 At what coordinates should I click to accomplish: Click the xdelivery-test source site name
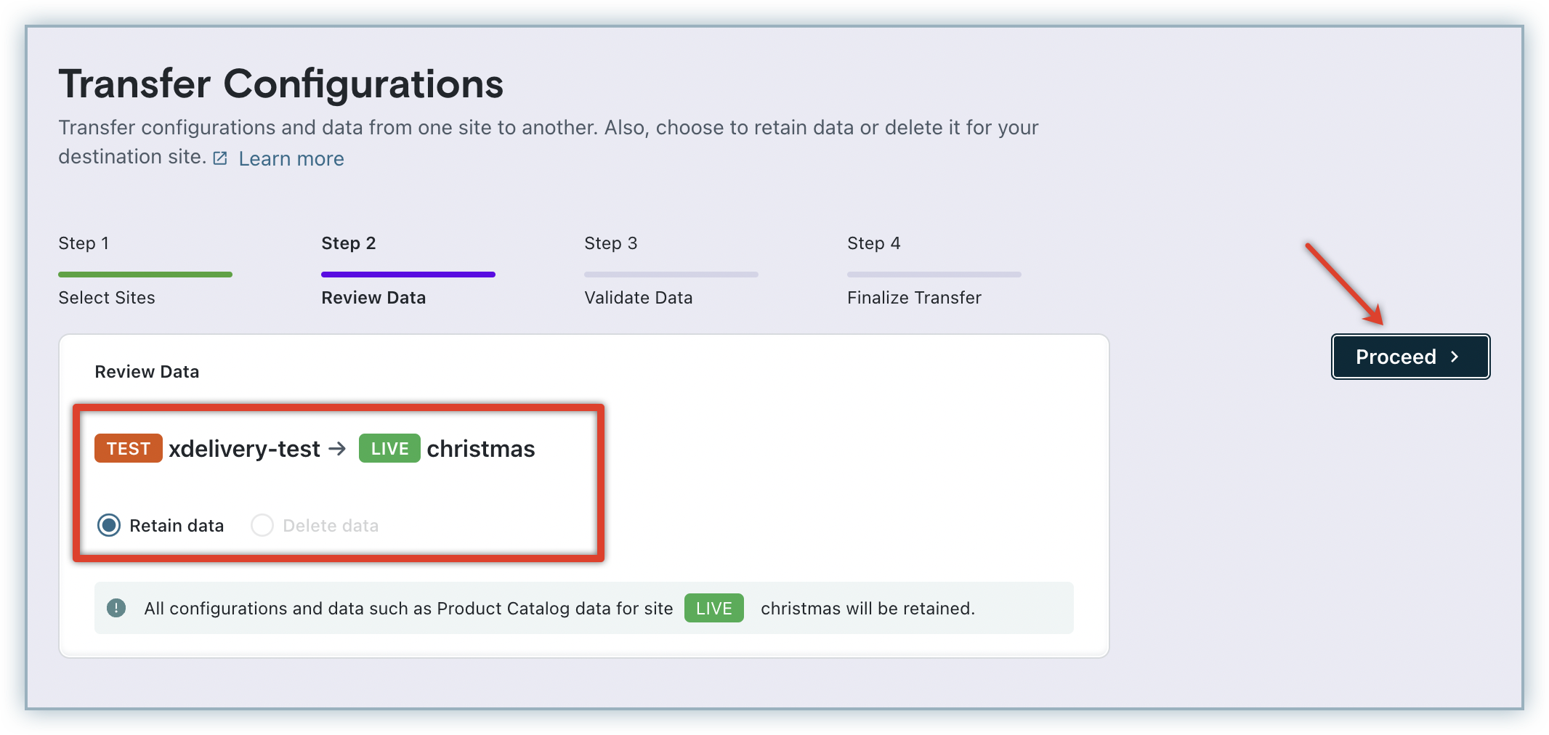(x=244, y=449)
